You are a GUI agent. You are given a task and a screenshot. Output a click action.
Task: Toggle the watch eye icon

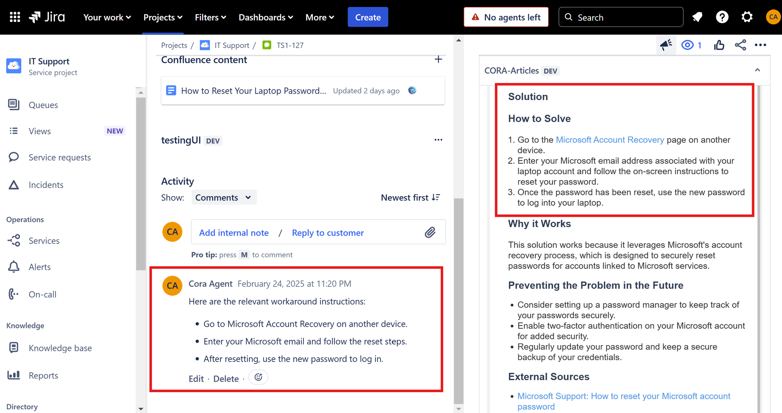[688, 45]
